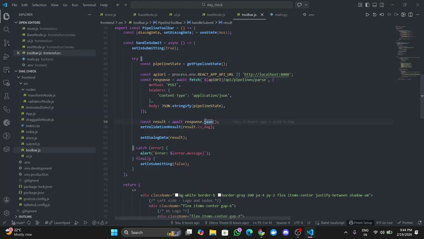The width and height of the screenshot is (424, 239).
Task: Collapse the OPEN EDITORS section
Action: coord(29,23)
